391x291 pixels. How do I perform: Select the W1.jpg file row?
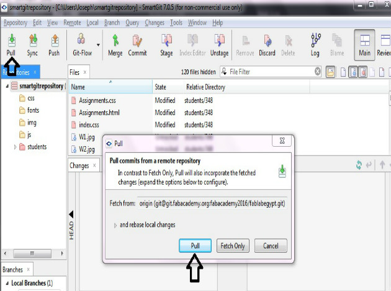(86, 137)
